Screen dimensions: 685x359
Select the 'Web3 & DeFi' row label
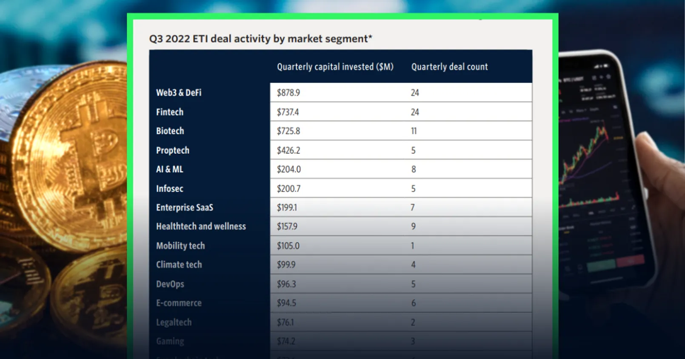coord(179,93)
